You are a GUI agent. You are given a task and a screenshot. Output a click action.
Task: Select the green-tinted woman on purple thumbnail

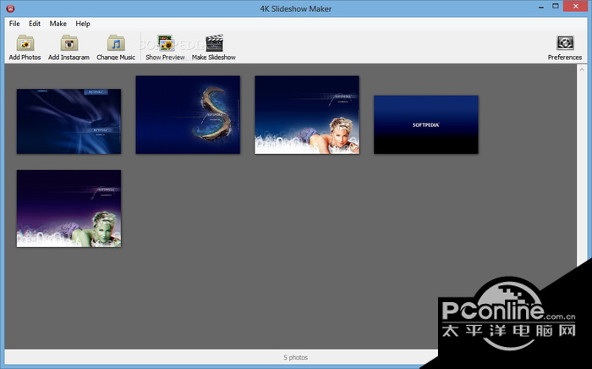pos(69,208)
